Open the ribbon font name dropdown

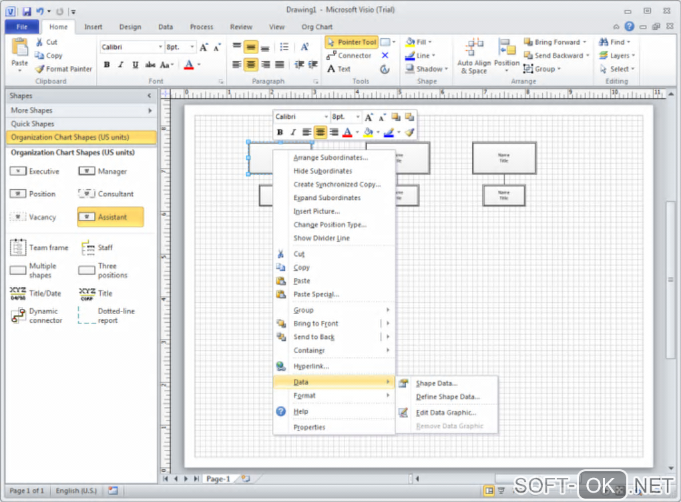click(160, 47)
